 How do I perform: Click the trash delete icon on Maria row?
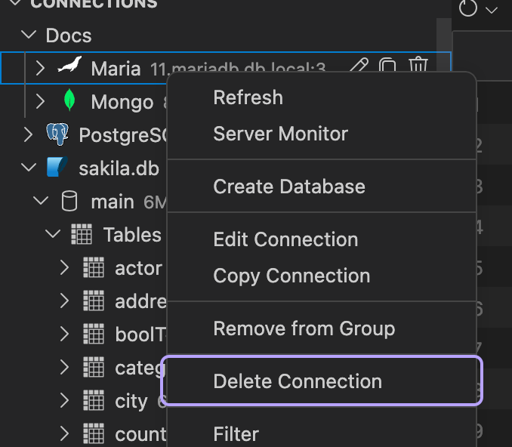(x=418, y=64)
